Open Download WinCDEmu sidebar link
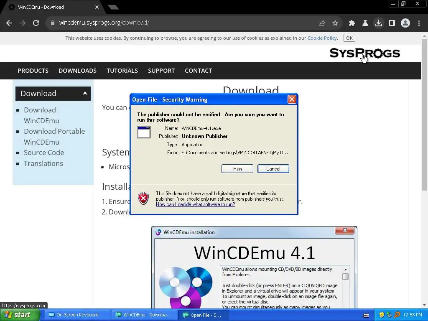This screenshot has width=428, height=321. pyautogui.click(x=41, y=115)
